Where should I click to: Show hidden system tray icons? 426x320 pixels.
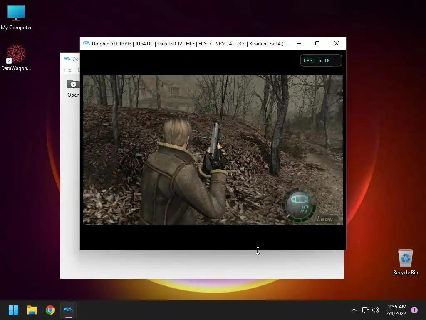coord(354,310)
